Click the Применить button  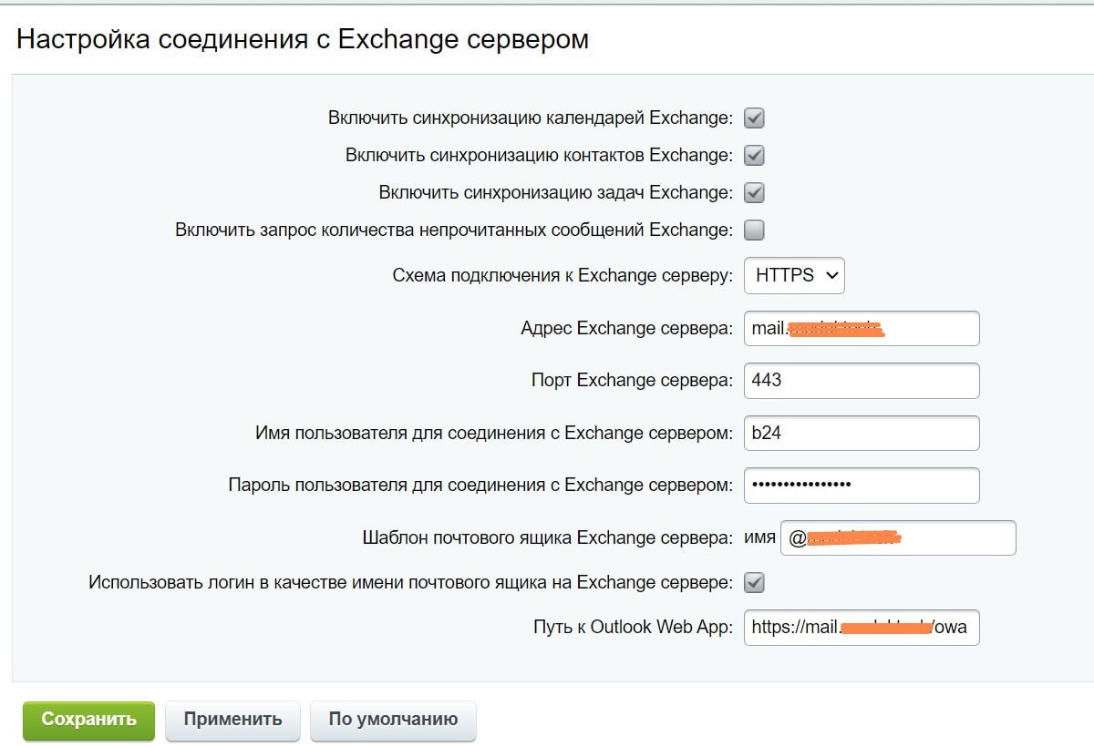pyautogui.click(x=232, y=720)
